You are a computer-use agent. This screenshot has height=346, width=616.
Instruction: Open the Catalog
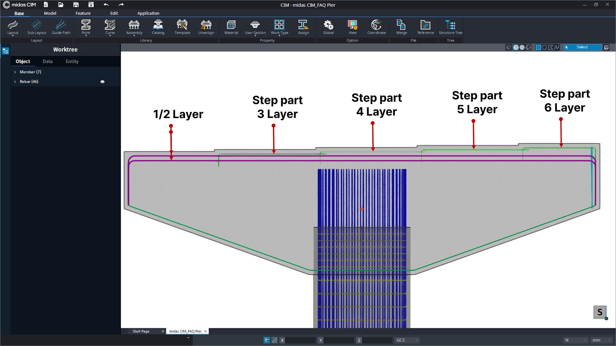pos(158,27)
